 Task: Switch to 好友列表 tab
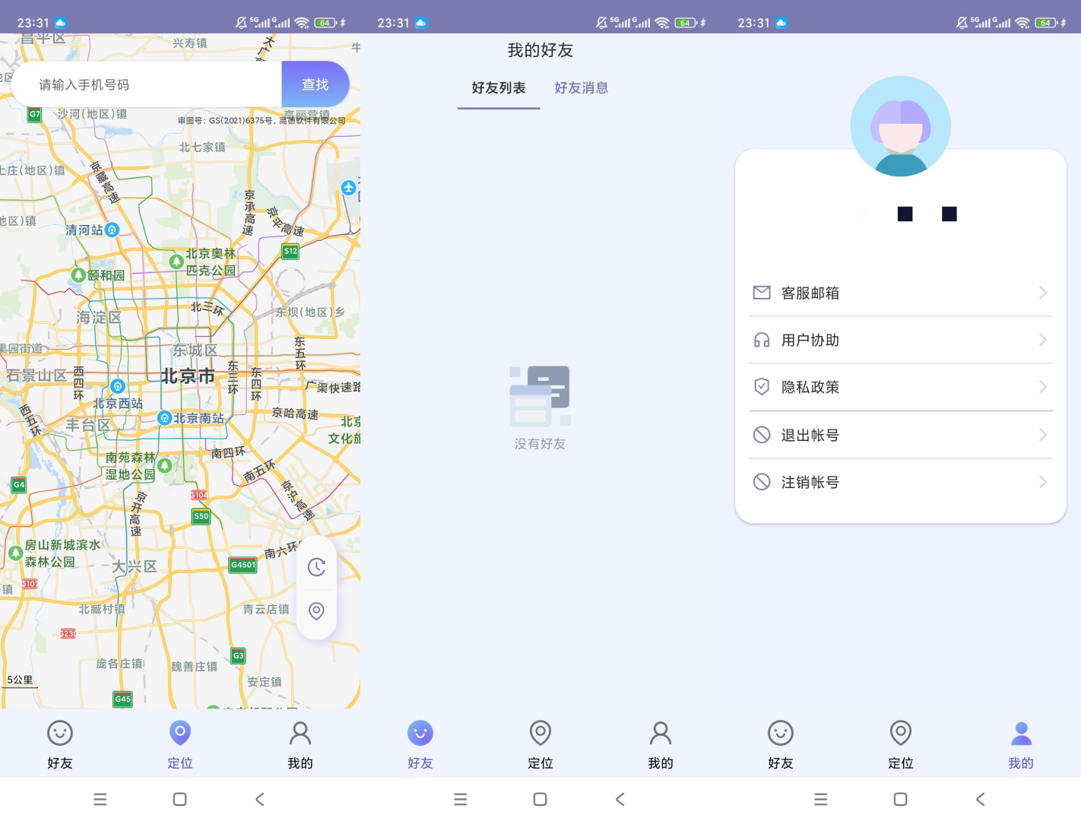coord(499,88)
